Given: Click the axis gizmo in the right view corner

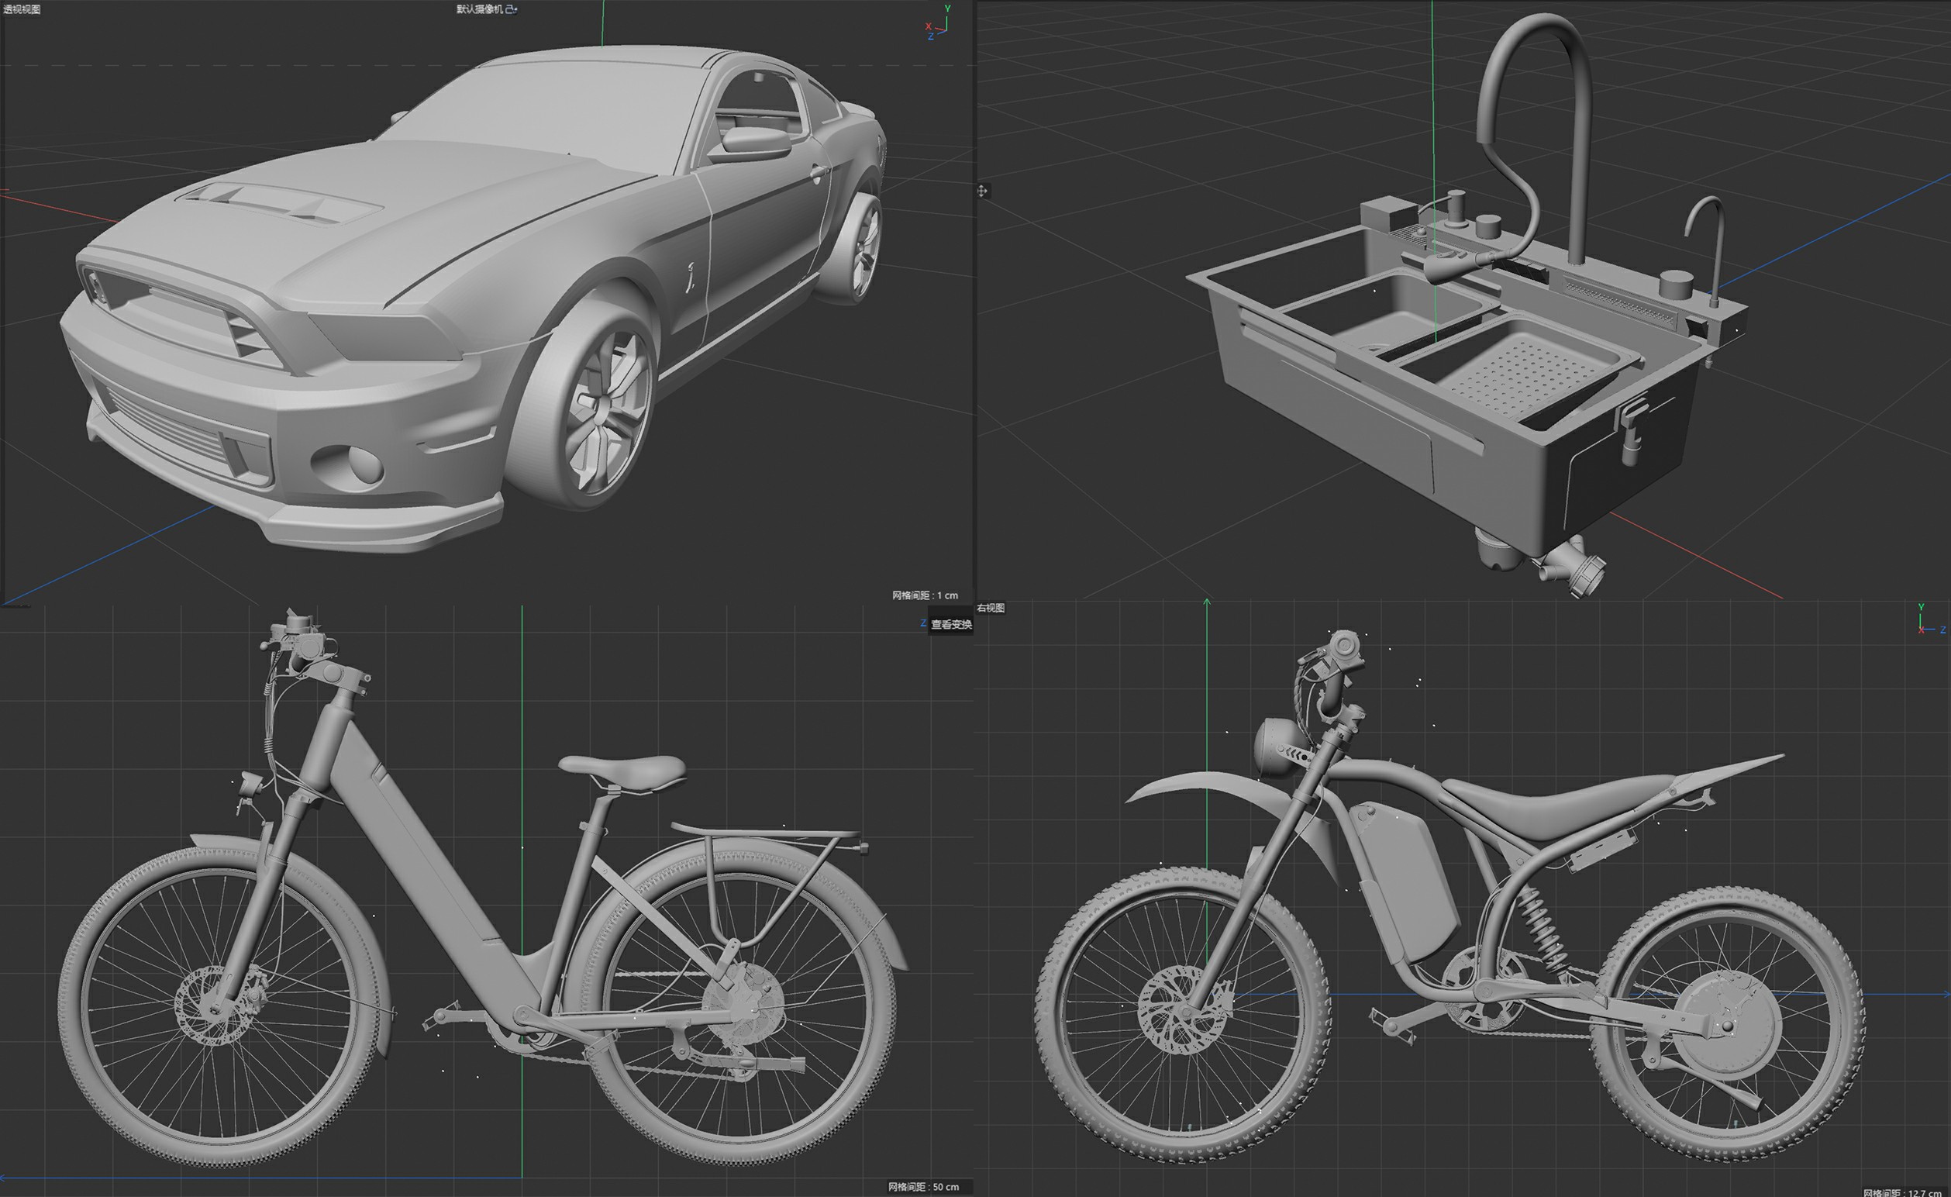Looking at the screenshot, I should click(1930, 621).
